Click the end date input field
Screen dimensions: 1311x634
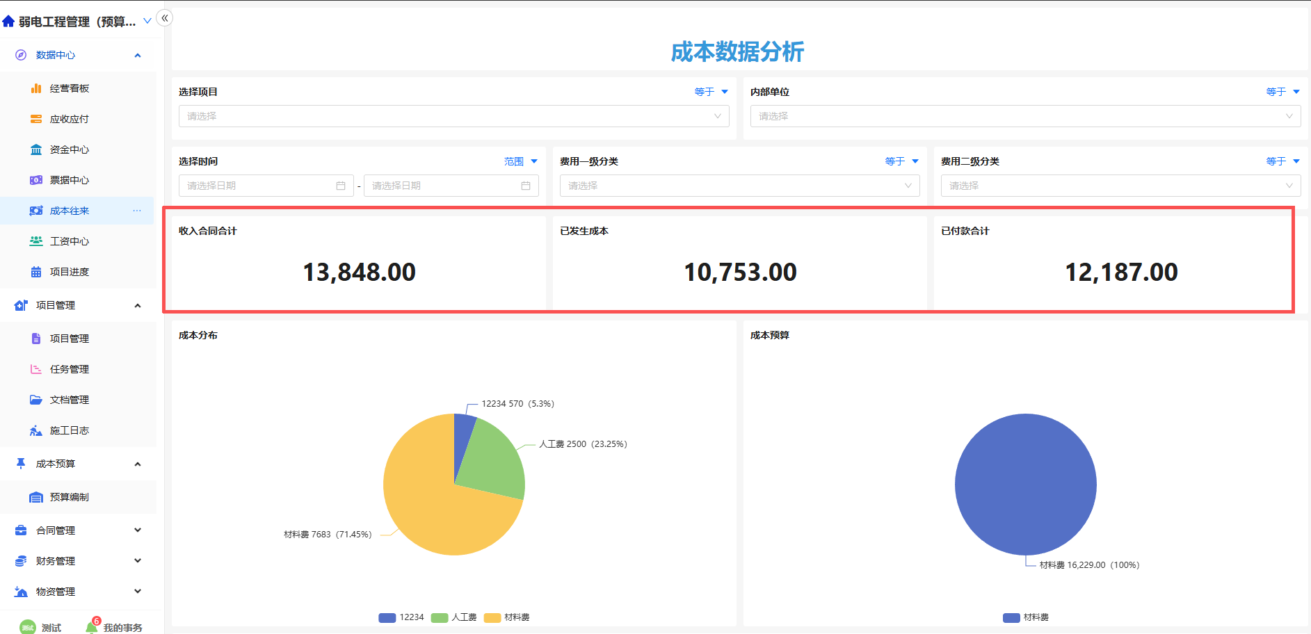click(x=444, y=186)
